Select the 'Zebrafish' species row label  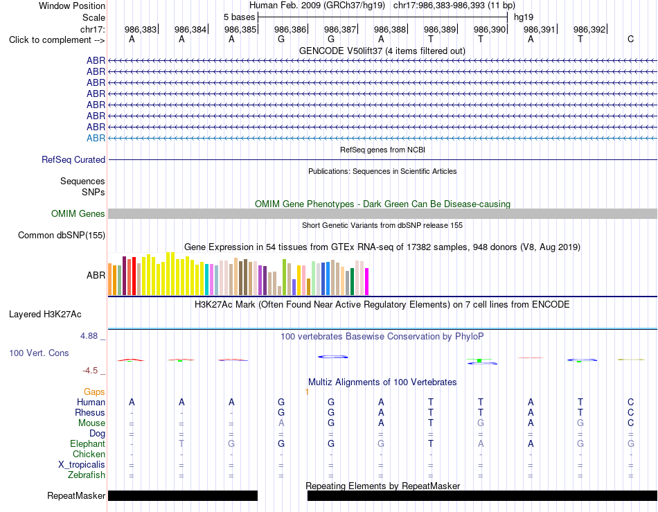click(x=87, y=475)
